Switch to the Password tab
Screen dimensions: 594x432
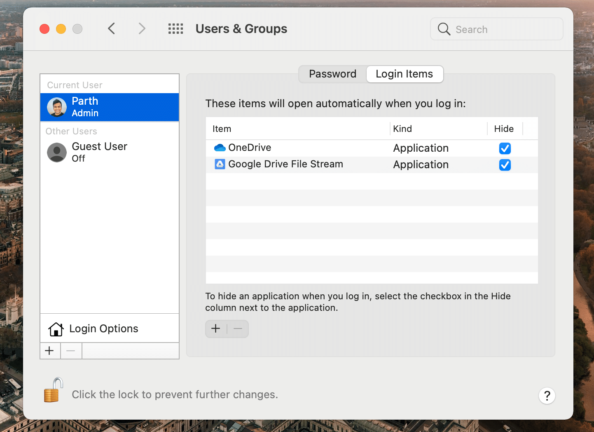click(x=332, y=74)
